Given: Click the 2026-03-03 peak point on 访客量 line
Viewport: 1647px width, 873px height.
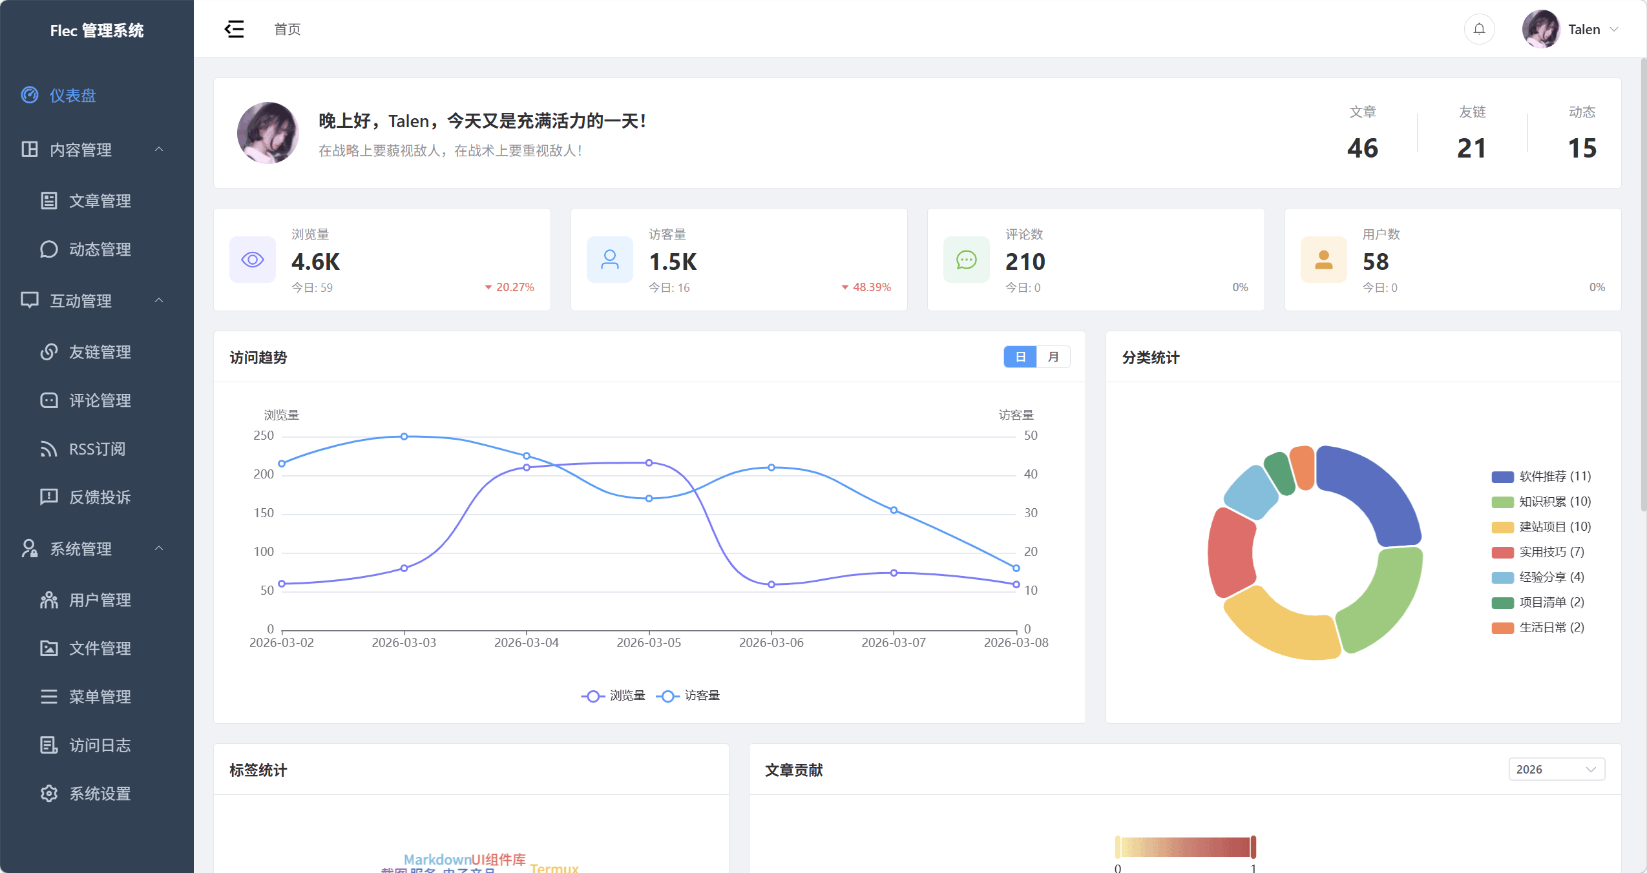Looking at the screenshot, I should (x=404, y=436).
